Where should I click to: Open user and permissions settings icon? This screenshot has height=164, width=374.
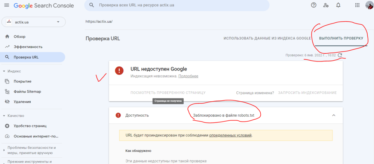point(326,5)
